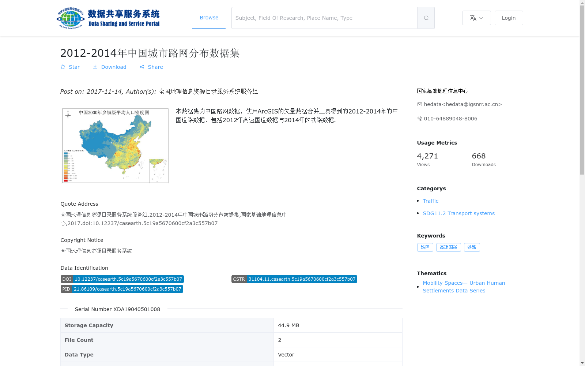The image size is (585, 366).
Task: Open the China population density map thumbnail
Action: pos(115,146)
